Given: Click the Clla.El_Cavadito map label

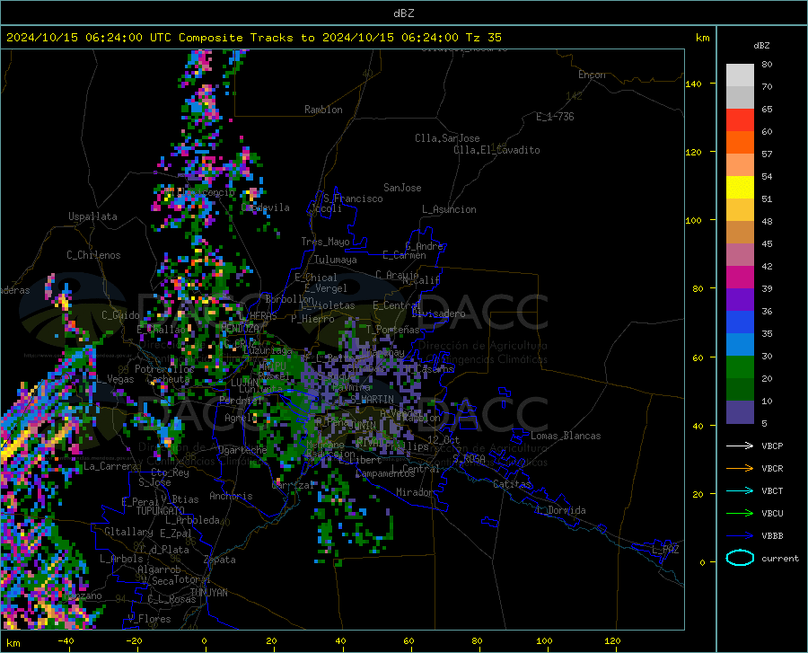Looking at the screenshot, I should [x=496, y=150].
